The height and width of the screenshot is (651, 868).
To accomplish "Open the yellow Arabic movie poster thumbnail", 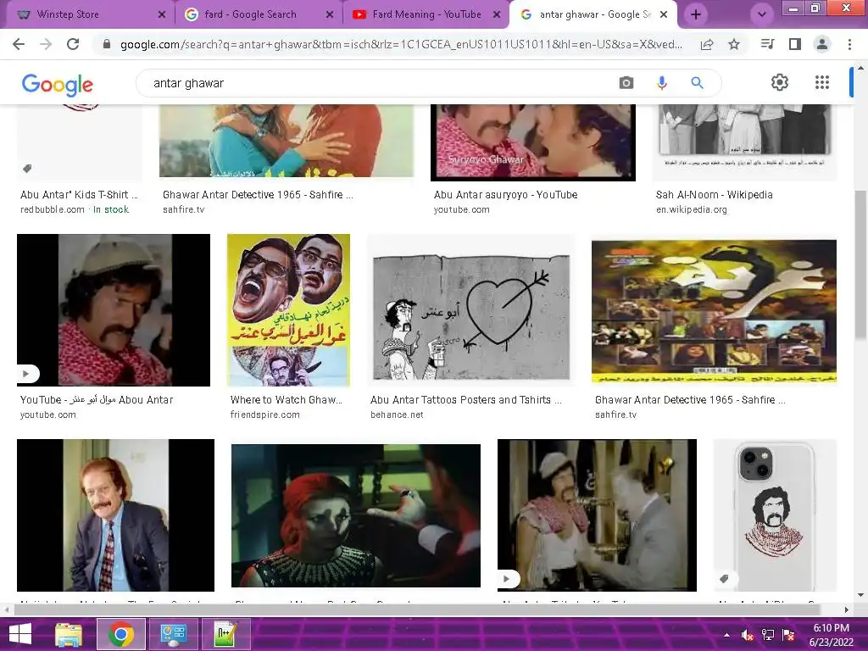I will [288, 310].
